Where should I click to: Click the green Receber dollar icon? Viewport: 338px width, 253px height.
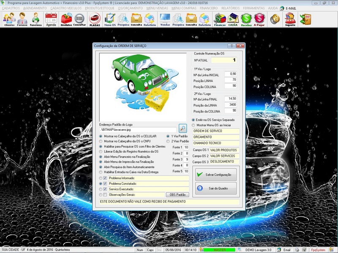[246, 19]
